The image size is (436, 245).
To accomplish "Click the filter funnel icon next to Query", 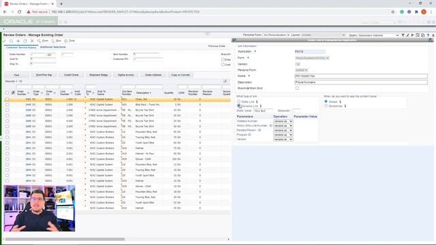I will 403,35.
